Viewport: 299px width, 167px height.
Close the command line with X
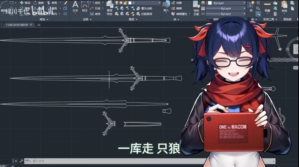[16, 161]
